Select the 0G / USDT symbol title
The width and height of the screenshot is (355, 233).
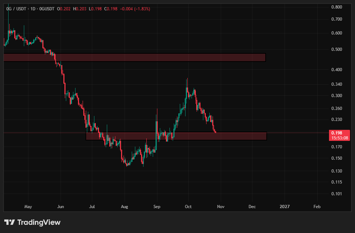tap(17, 9)
